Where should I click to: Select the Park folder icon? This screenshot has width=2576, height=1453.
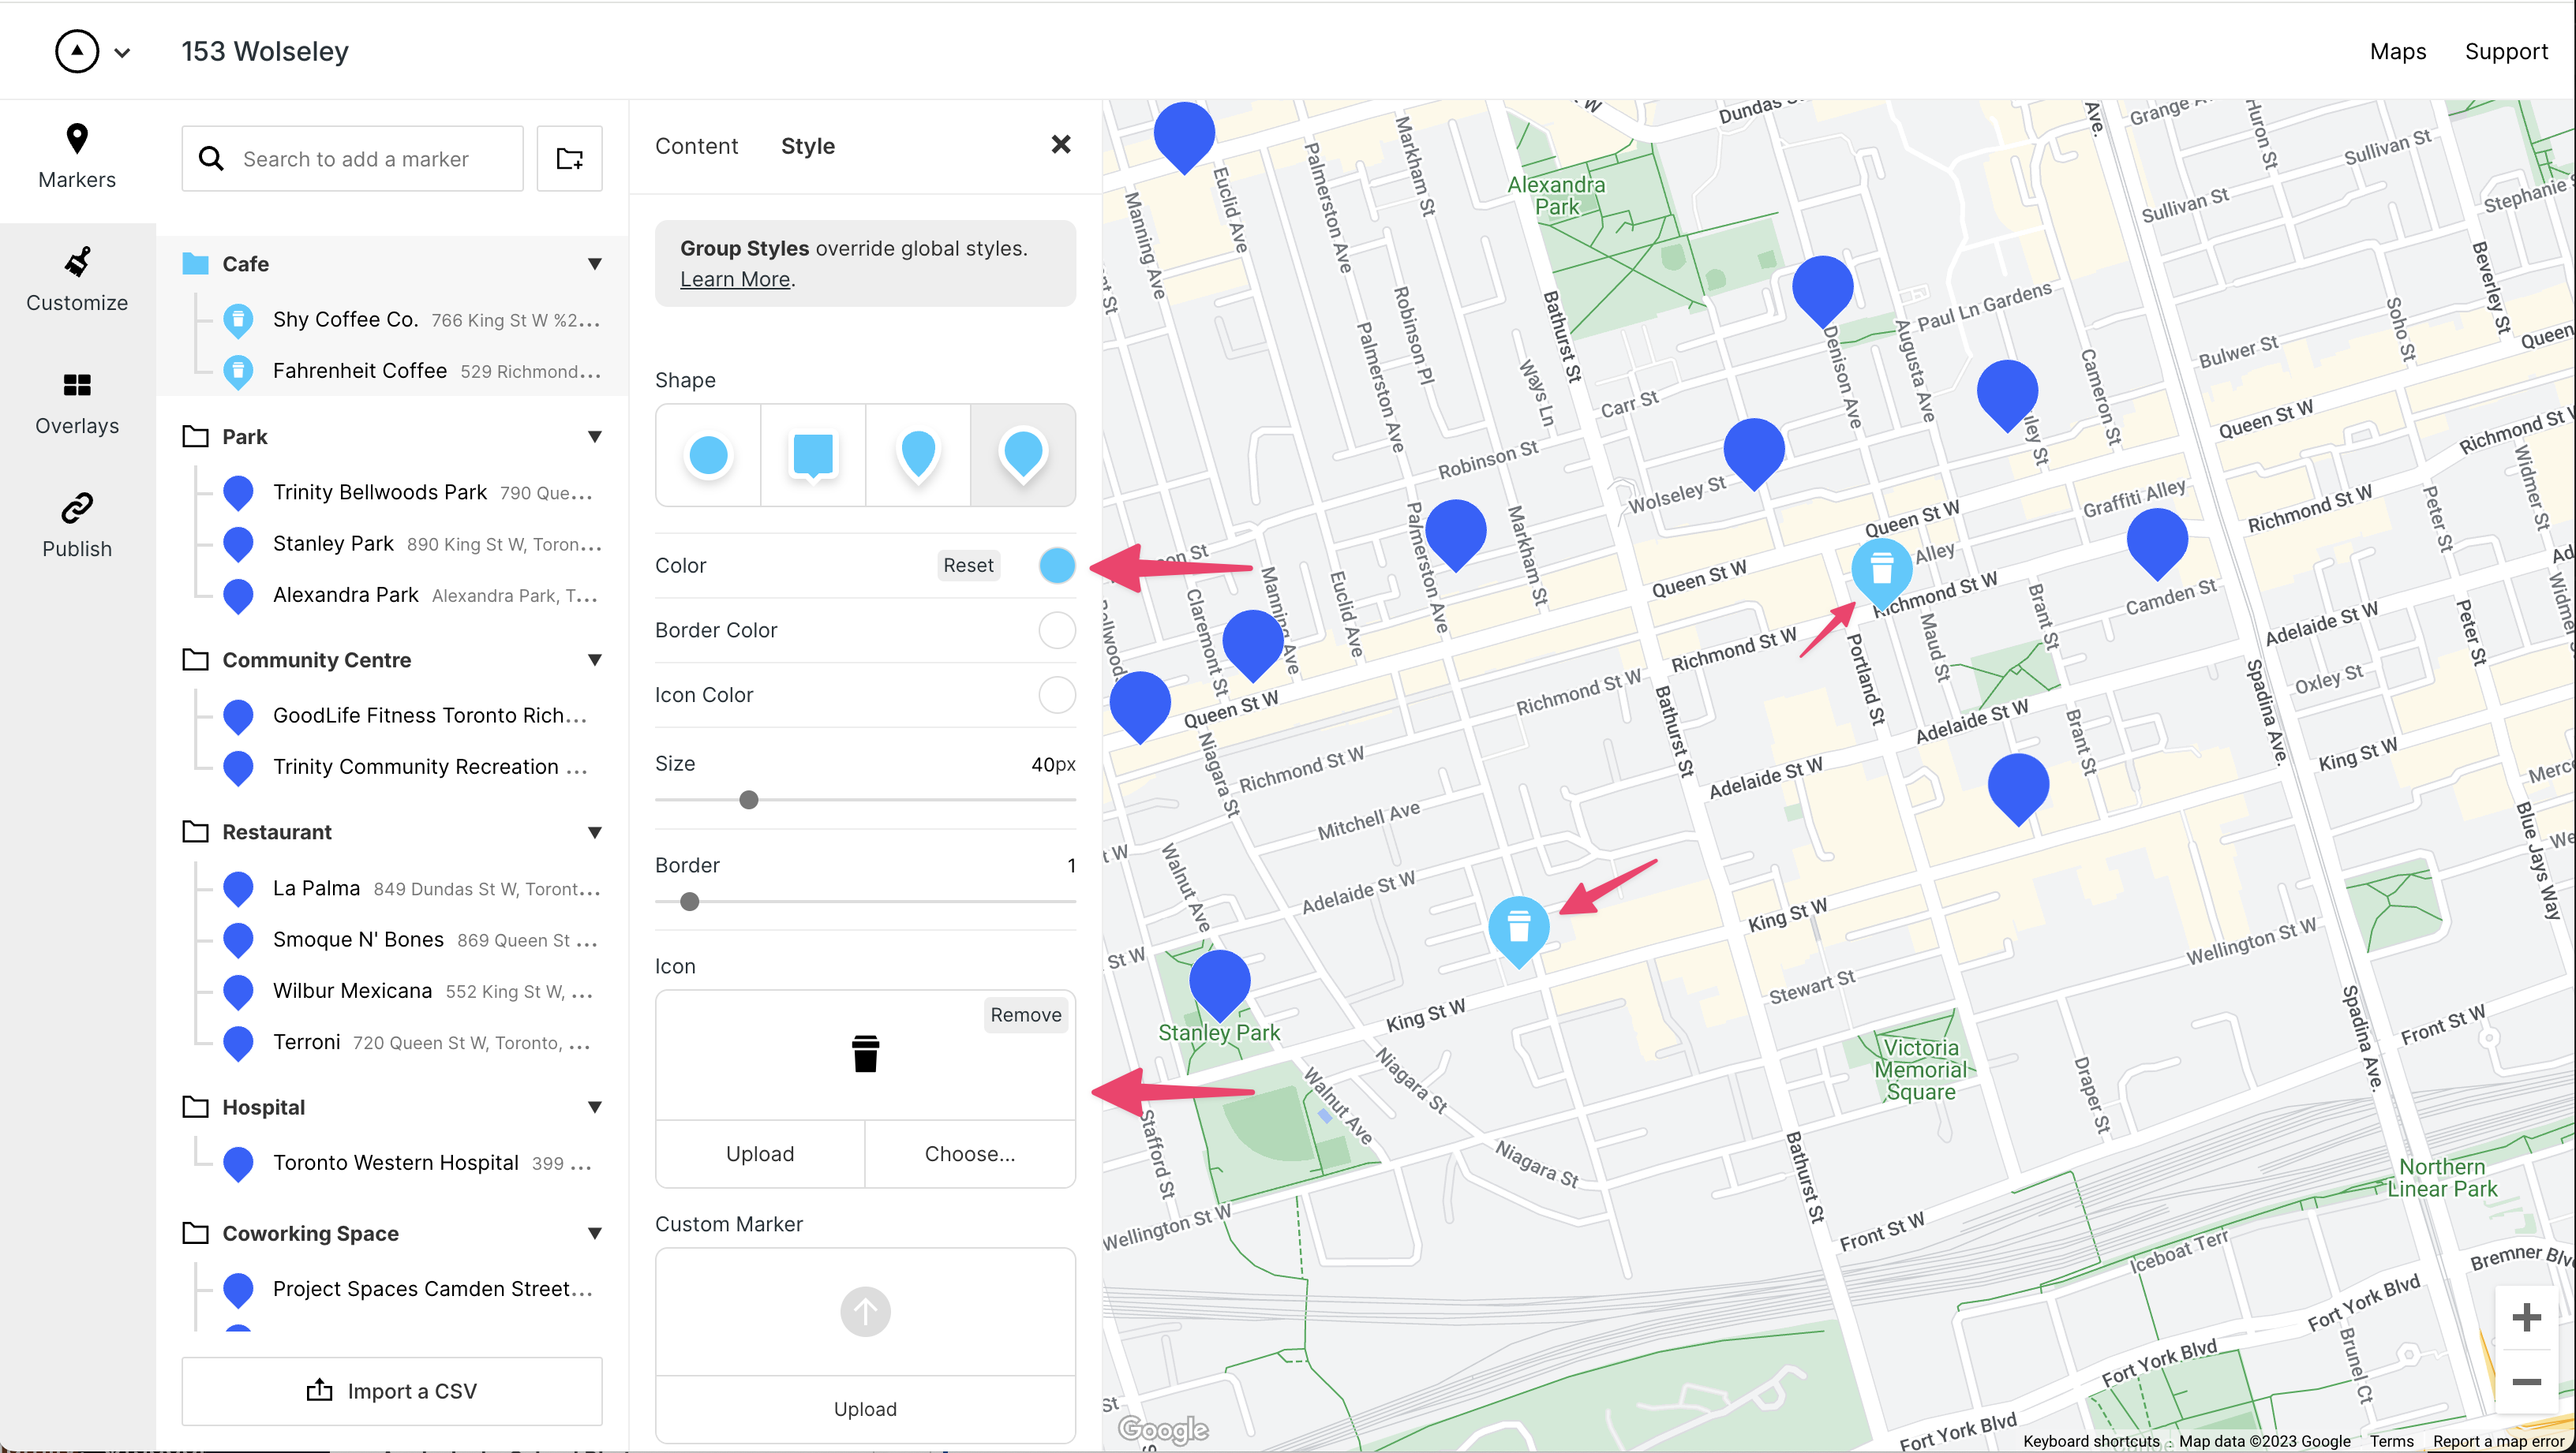click(195, 437)
